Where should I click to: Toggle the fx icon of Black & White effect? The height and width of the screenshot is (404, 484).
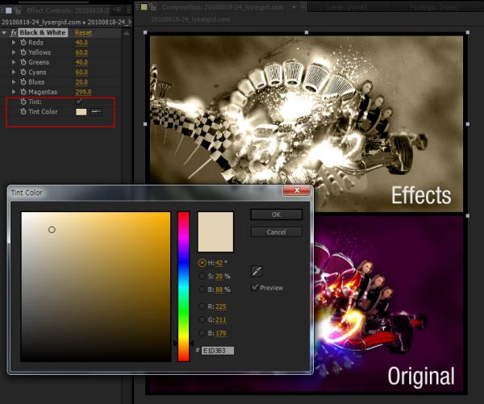pos(14,33)
